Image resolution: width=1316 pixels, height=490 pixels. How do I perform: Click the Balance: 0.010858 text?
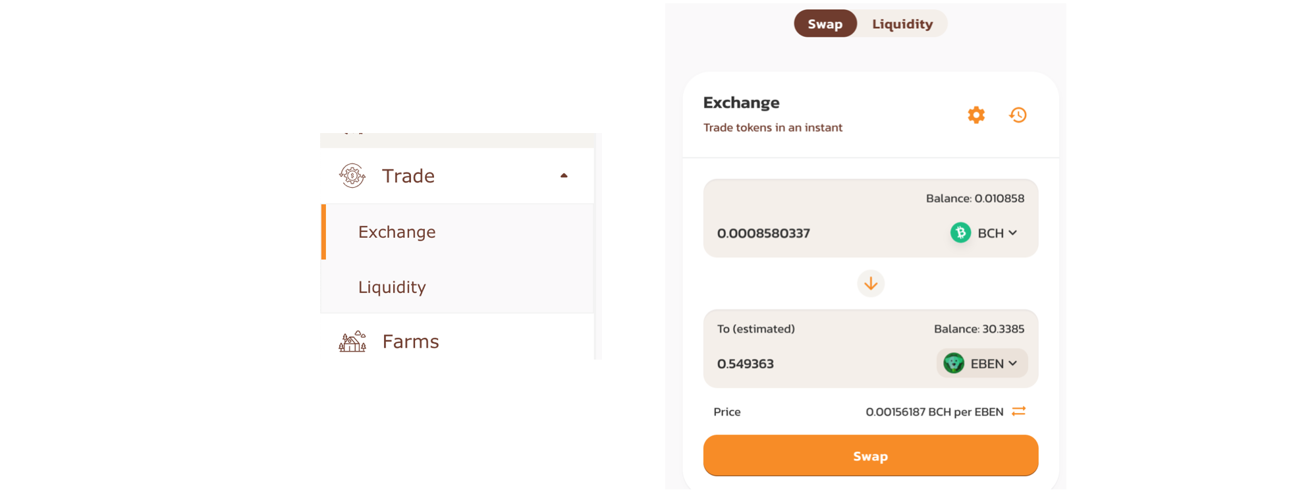975,198
